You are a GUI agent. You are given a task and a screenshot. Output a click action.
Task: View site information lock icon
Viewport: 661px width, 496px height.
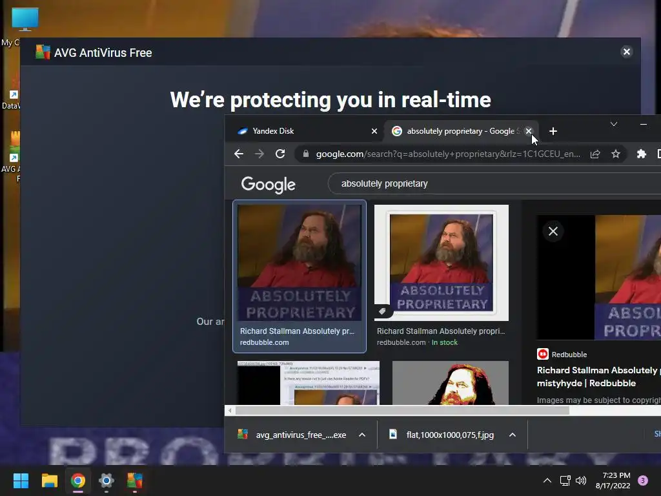306,154
